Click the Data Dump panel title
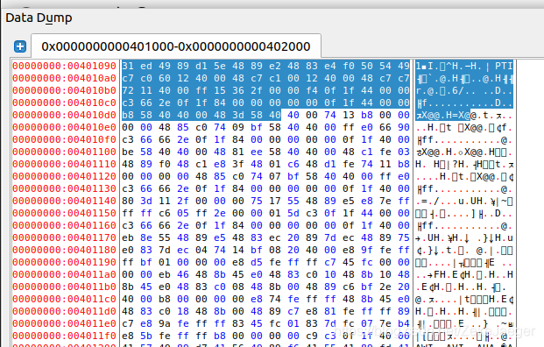544x347 pixels. coord(39,18)
